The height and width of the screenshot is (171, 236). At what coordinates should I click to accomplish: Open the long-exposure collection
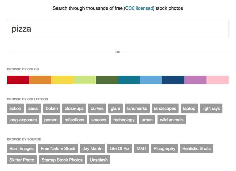click(23, 119)
